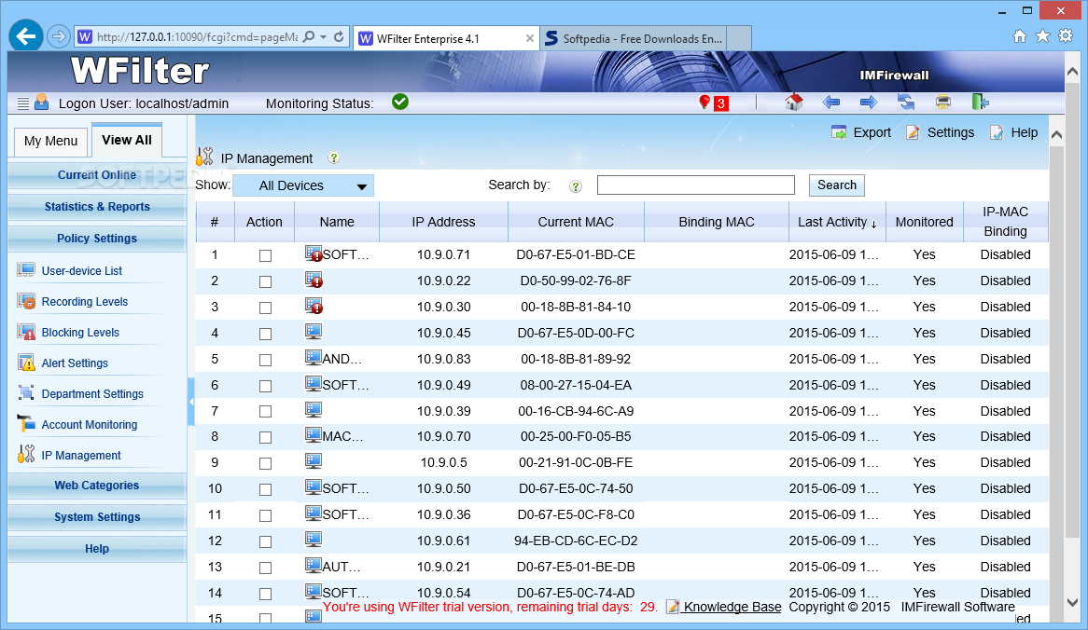Check the Action box for row 8 (10.9.0.70)
The width and height of the screenshot is (1088, 630).
click(265, 437)
